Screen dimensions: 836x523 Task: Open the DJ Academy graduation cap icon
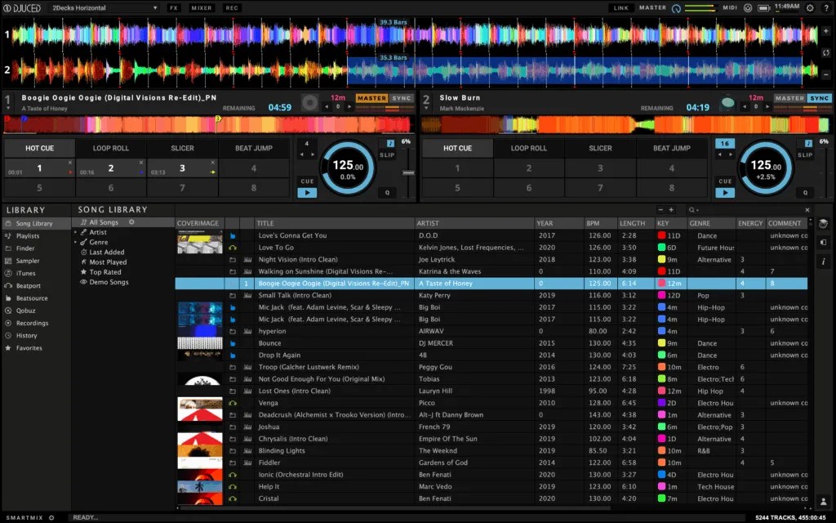point(824,224)
